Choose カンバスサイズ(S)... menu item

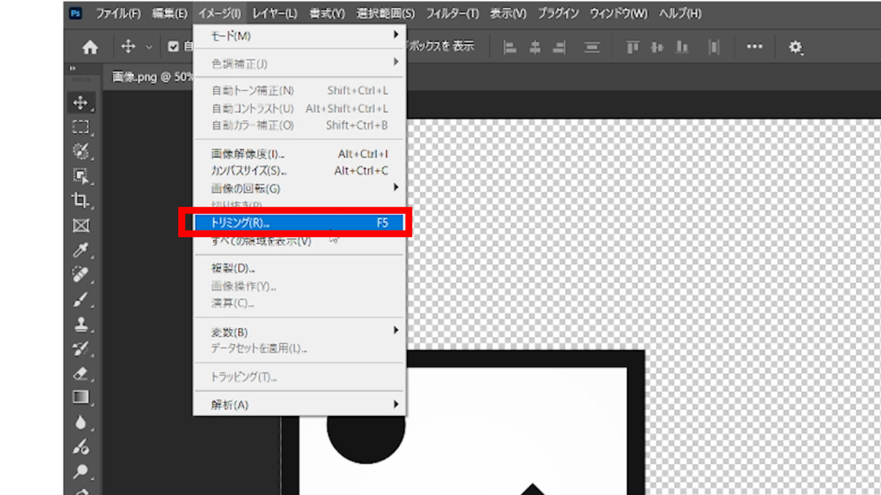pos(299,171)
